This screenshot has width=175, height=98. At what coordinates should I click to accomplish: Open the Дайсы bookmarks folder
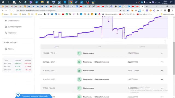click(23, 14)
